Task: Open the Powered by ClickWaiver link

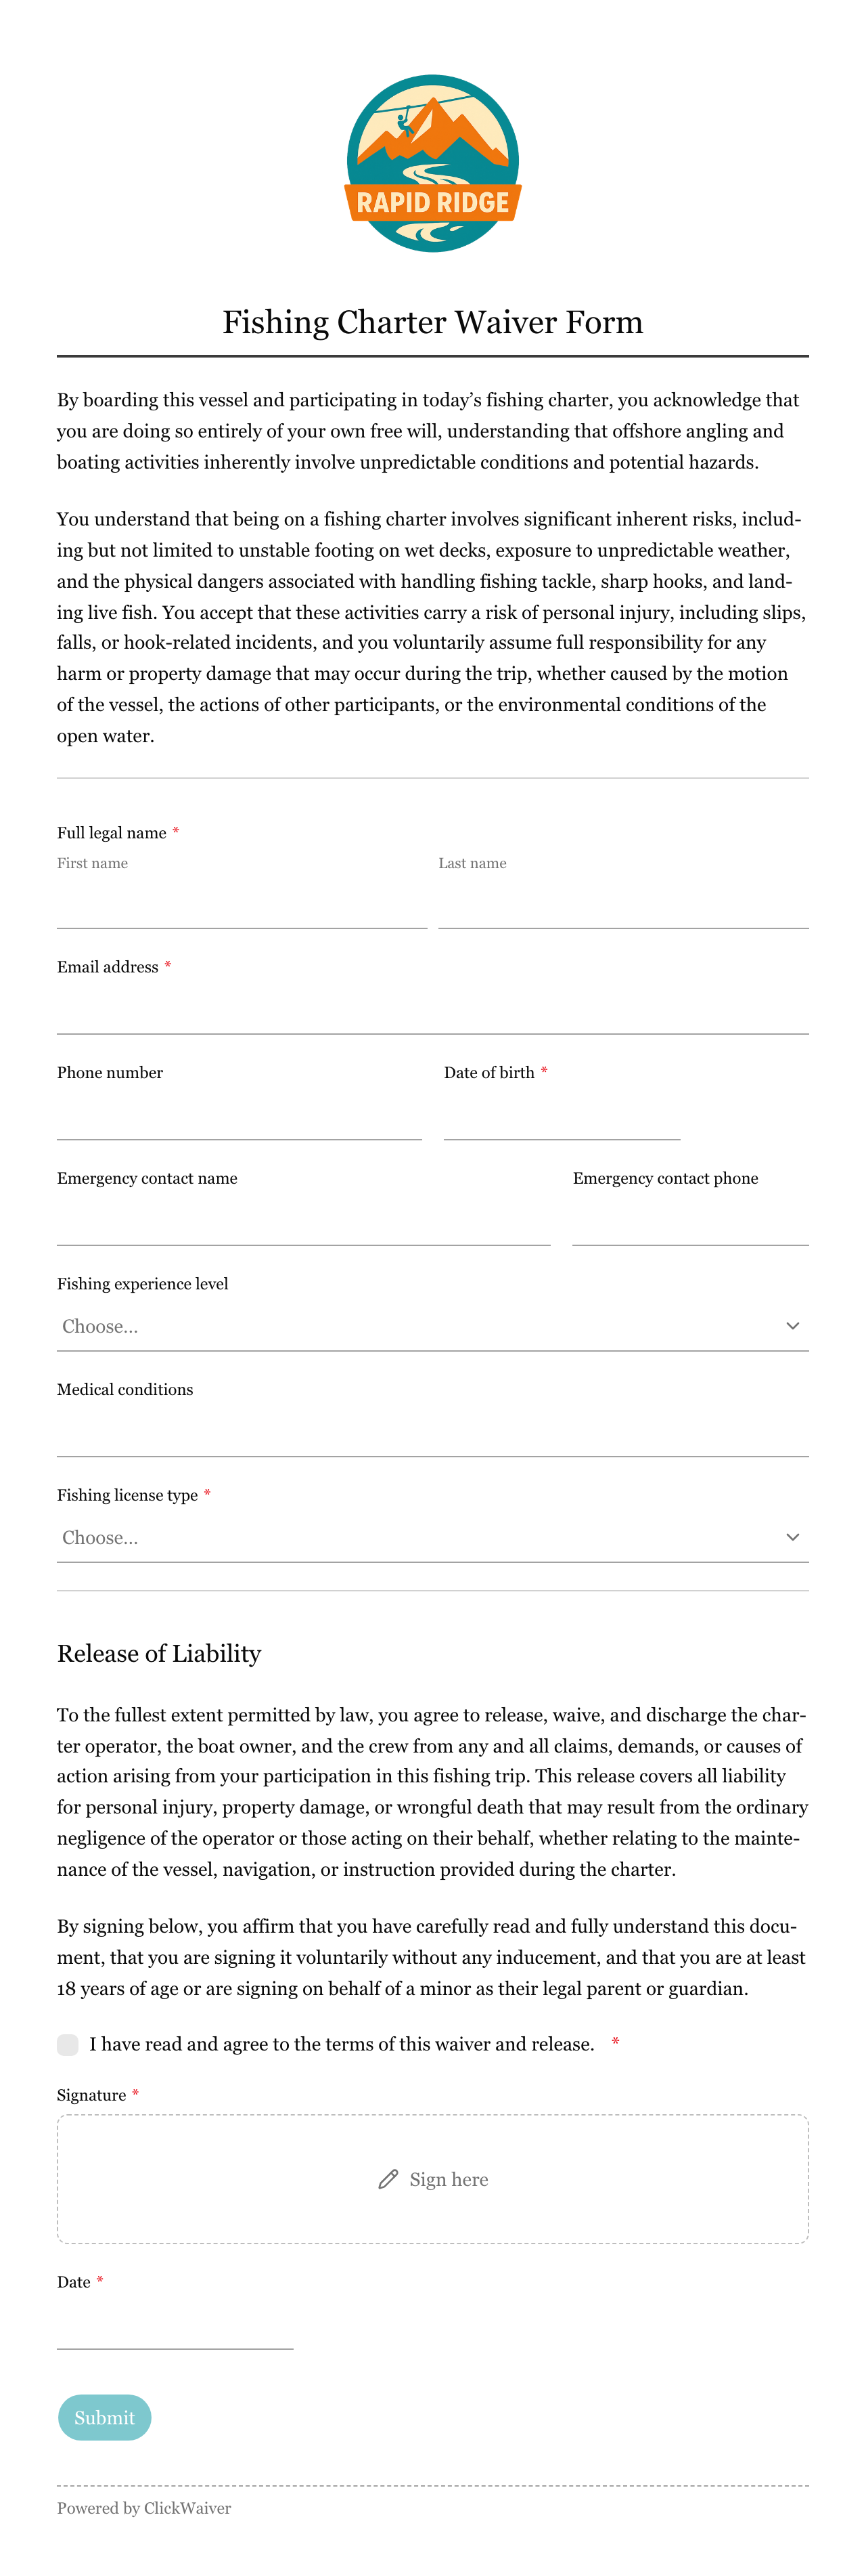Action: coord(144,2508)
